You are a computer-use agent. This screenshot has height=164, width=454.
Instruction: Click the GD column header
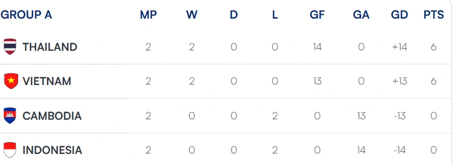click(x=400, y=15)
